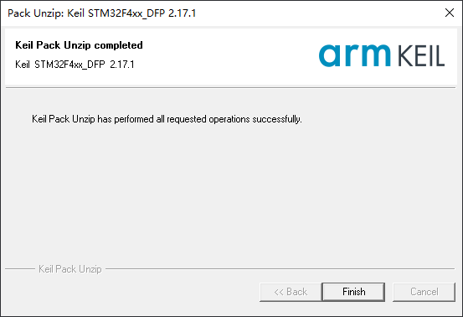The image size is (463, 317).
Task: Click version '2.17.1' in the title bar
Action: pyautogui.click(x=183, y=13)
